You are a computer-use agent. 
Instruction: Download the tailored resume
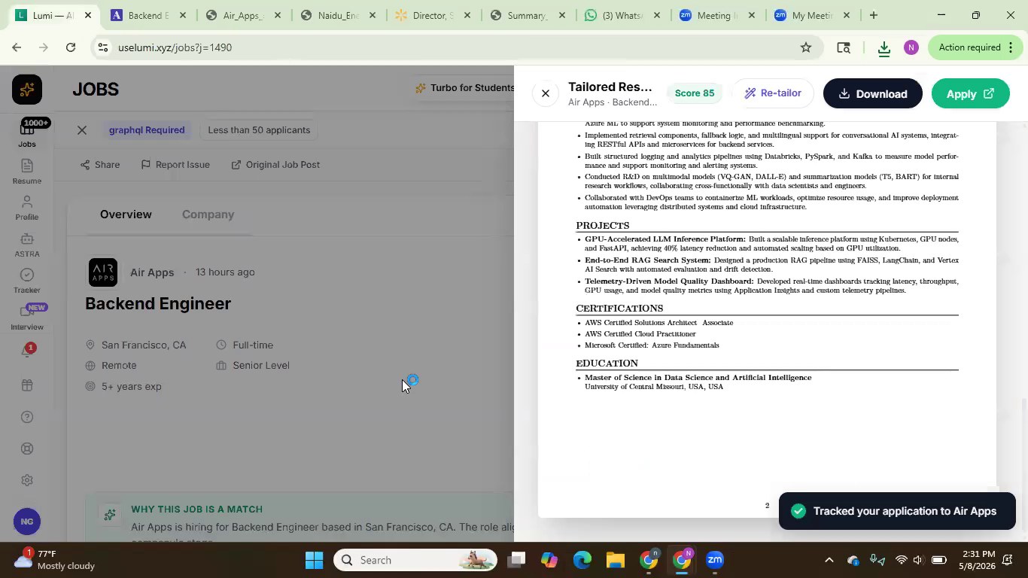click(x=873, y=93)
